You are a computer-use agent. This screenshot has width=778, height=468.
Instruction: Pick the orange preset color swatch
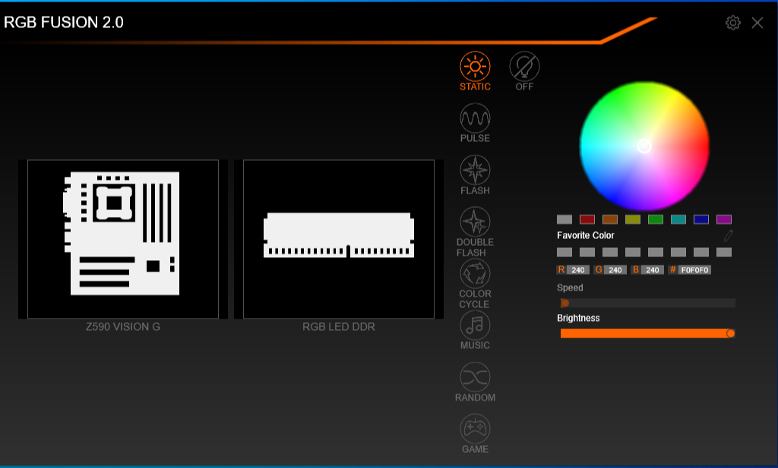(610, 219)
